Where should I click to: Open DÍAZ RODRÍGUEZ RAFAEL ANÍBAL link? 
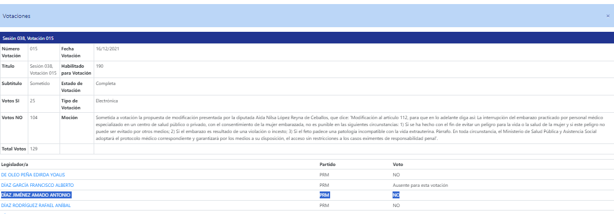click(x=36, y=205)
